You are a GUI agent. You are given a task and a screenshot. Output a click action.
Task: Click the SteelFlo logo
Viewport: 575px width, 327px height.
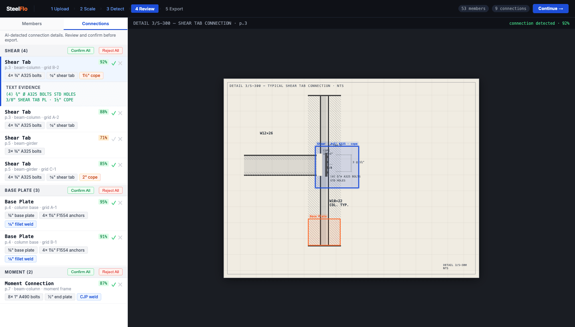pos(17,9)
